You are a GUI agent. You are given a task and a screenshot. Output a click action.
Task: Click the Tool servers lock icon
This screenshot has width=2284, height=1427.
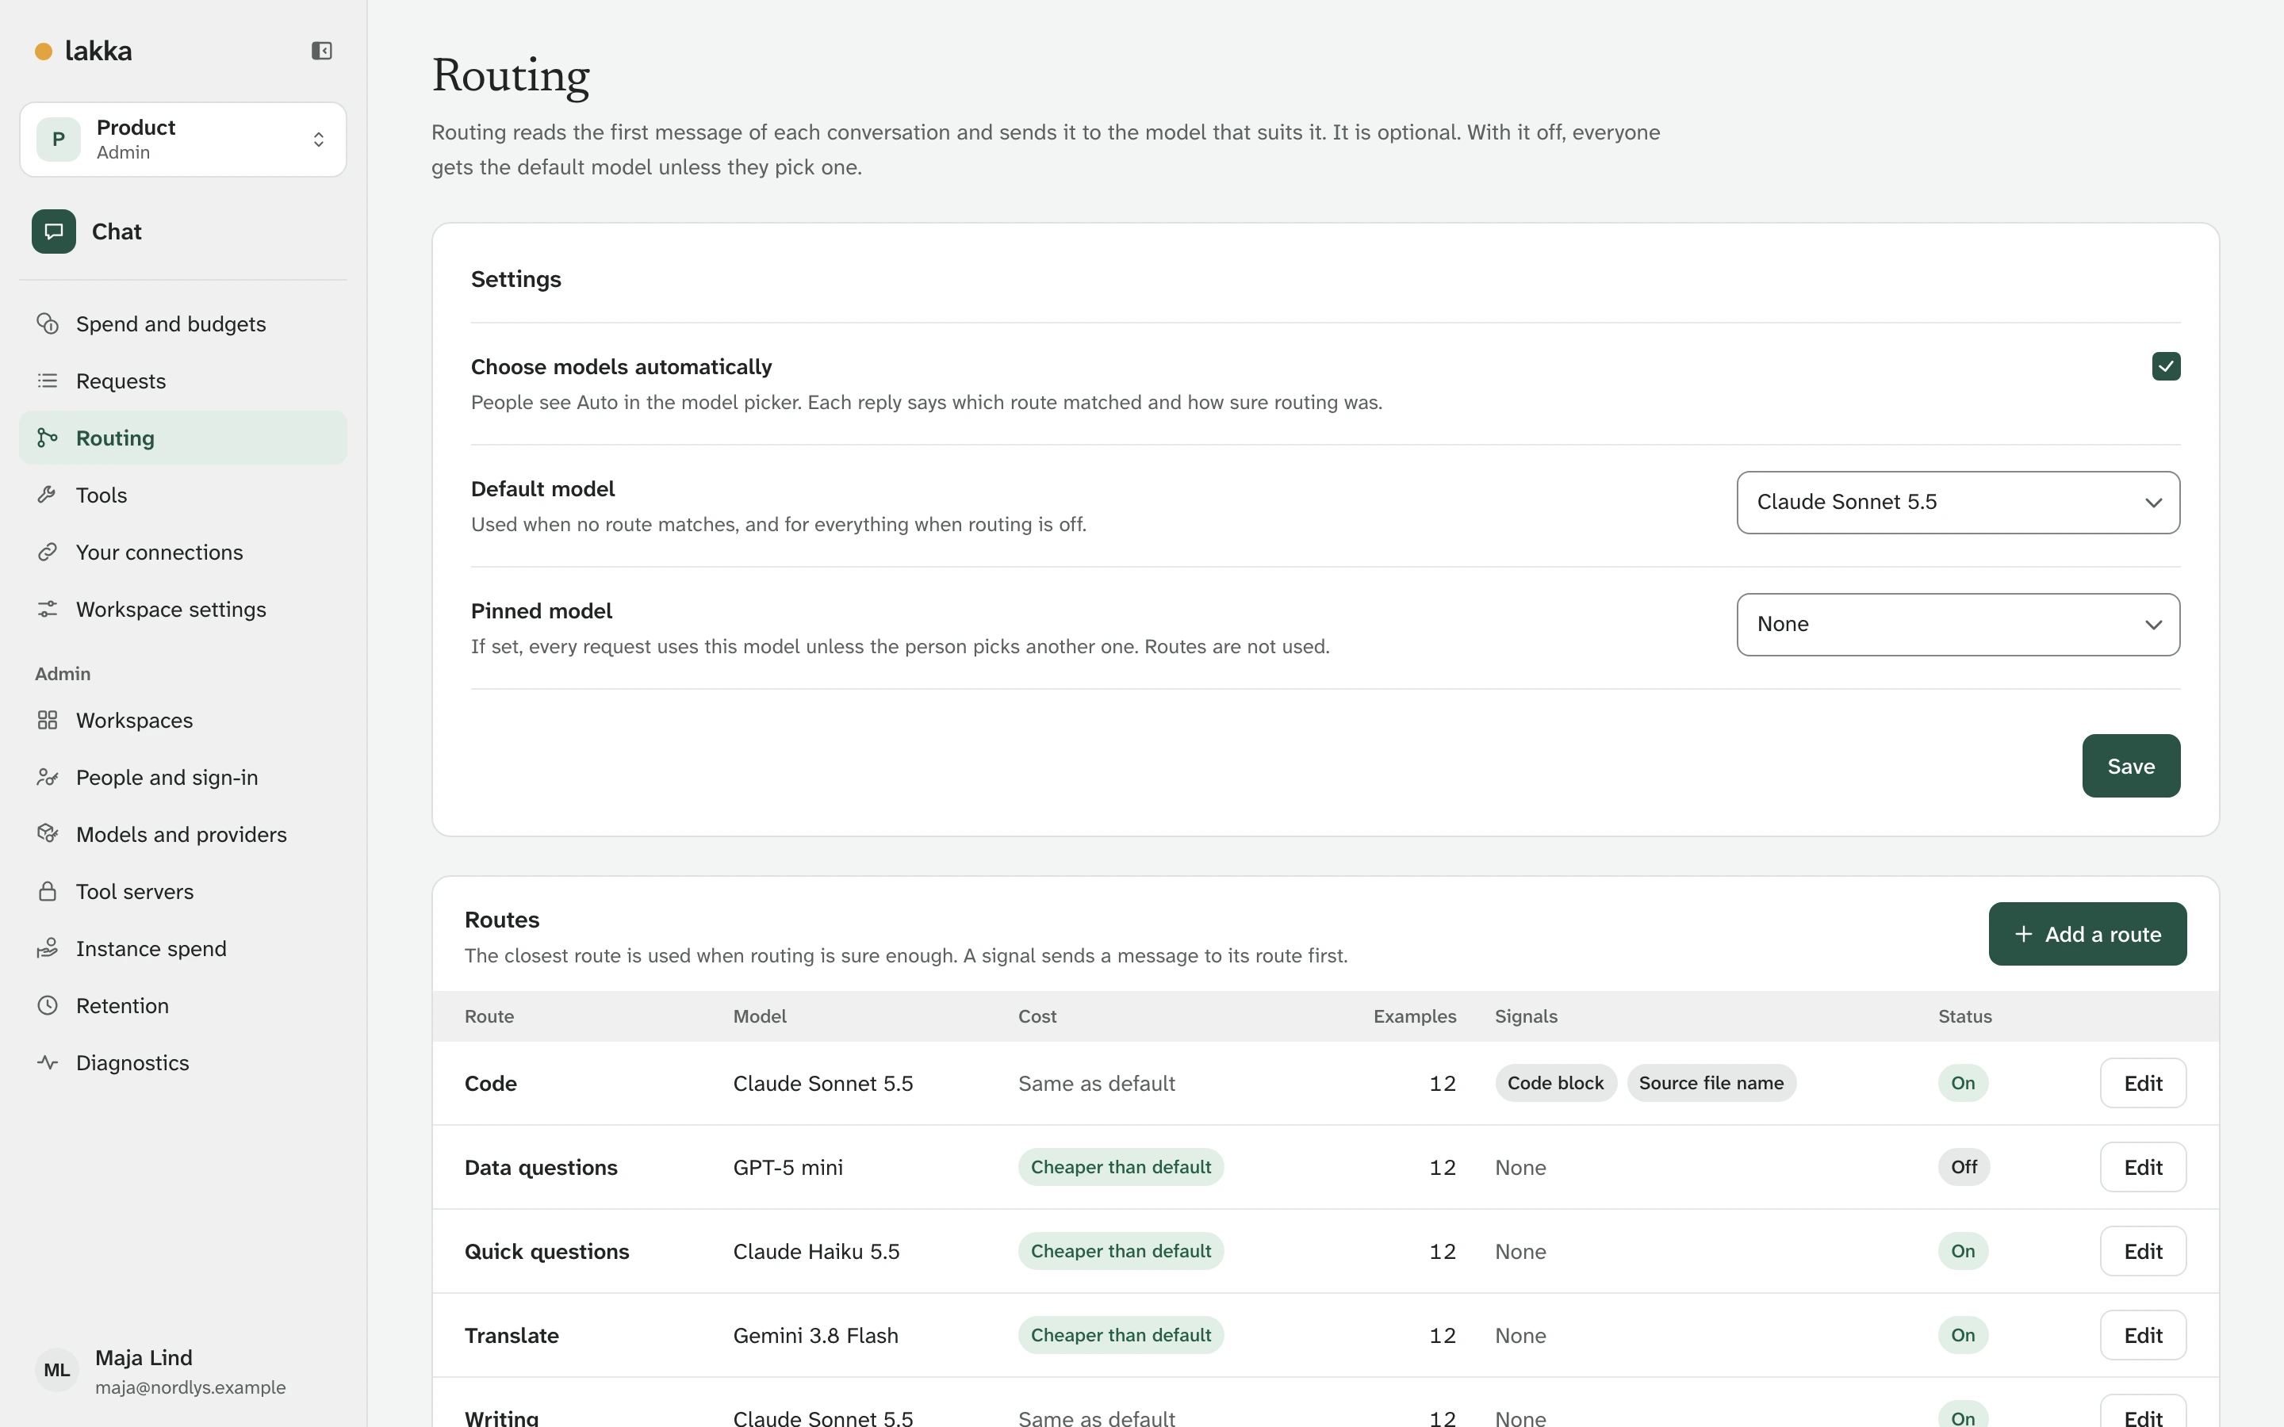(x=48, y=892)
